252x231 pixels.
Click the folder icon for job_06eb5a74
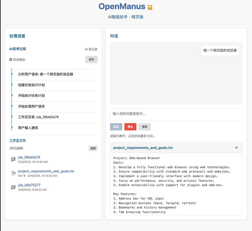coord(13,159)
